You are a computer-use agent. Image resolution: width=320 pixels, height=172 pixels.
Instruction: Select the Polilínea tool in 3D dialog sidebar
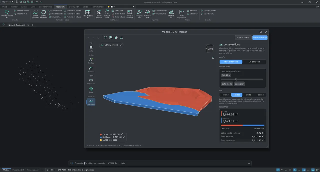91,69
